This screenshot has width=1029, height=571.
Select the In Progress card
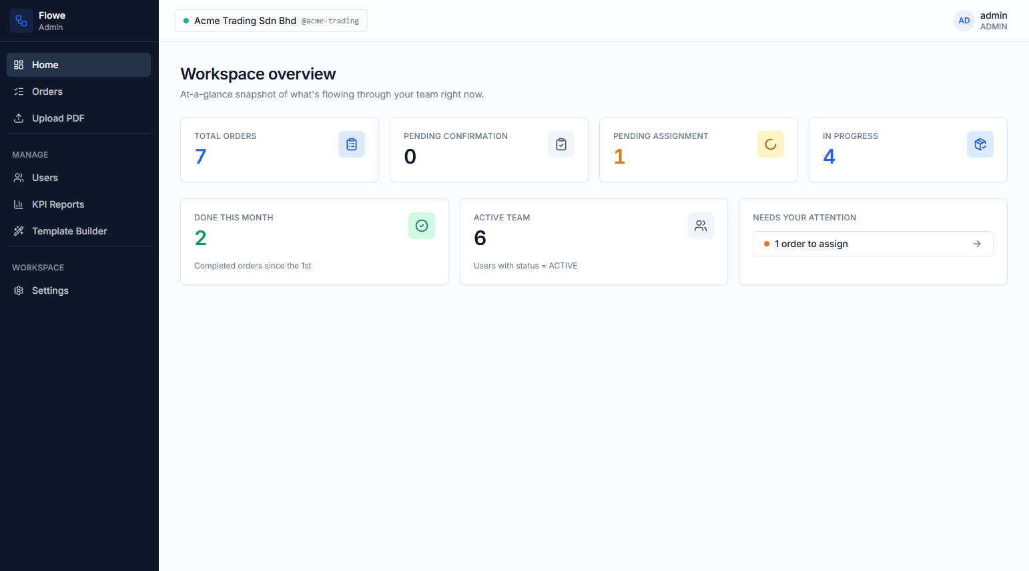(x=908, y=150)
